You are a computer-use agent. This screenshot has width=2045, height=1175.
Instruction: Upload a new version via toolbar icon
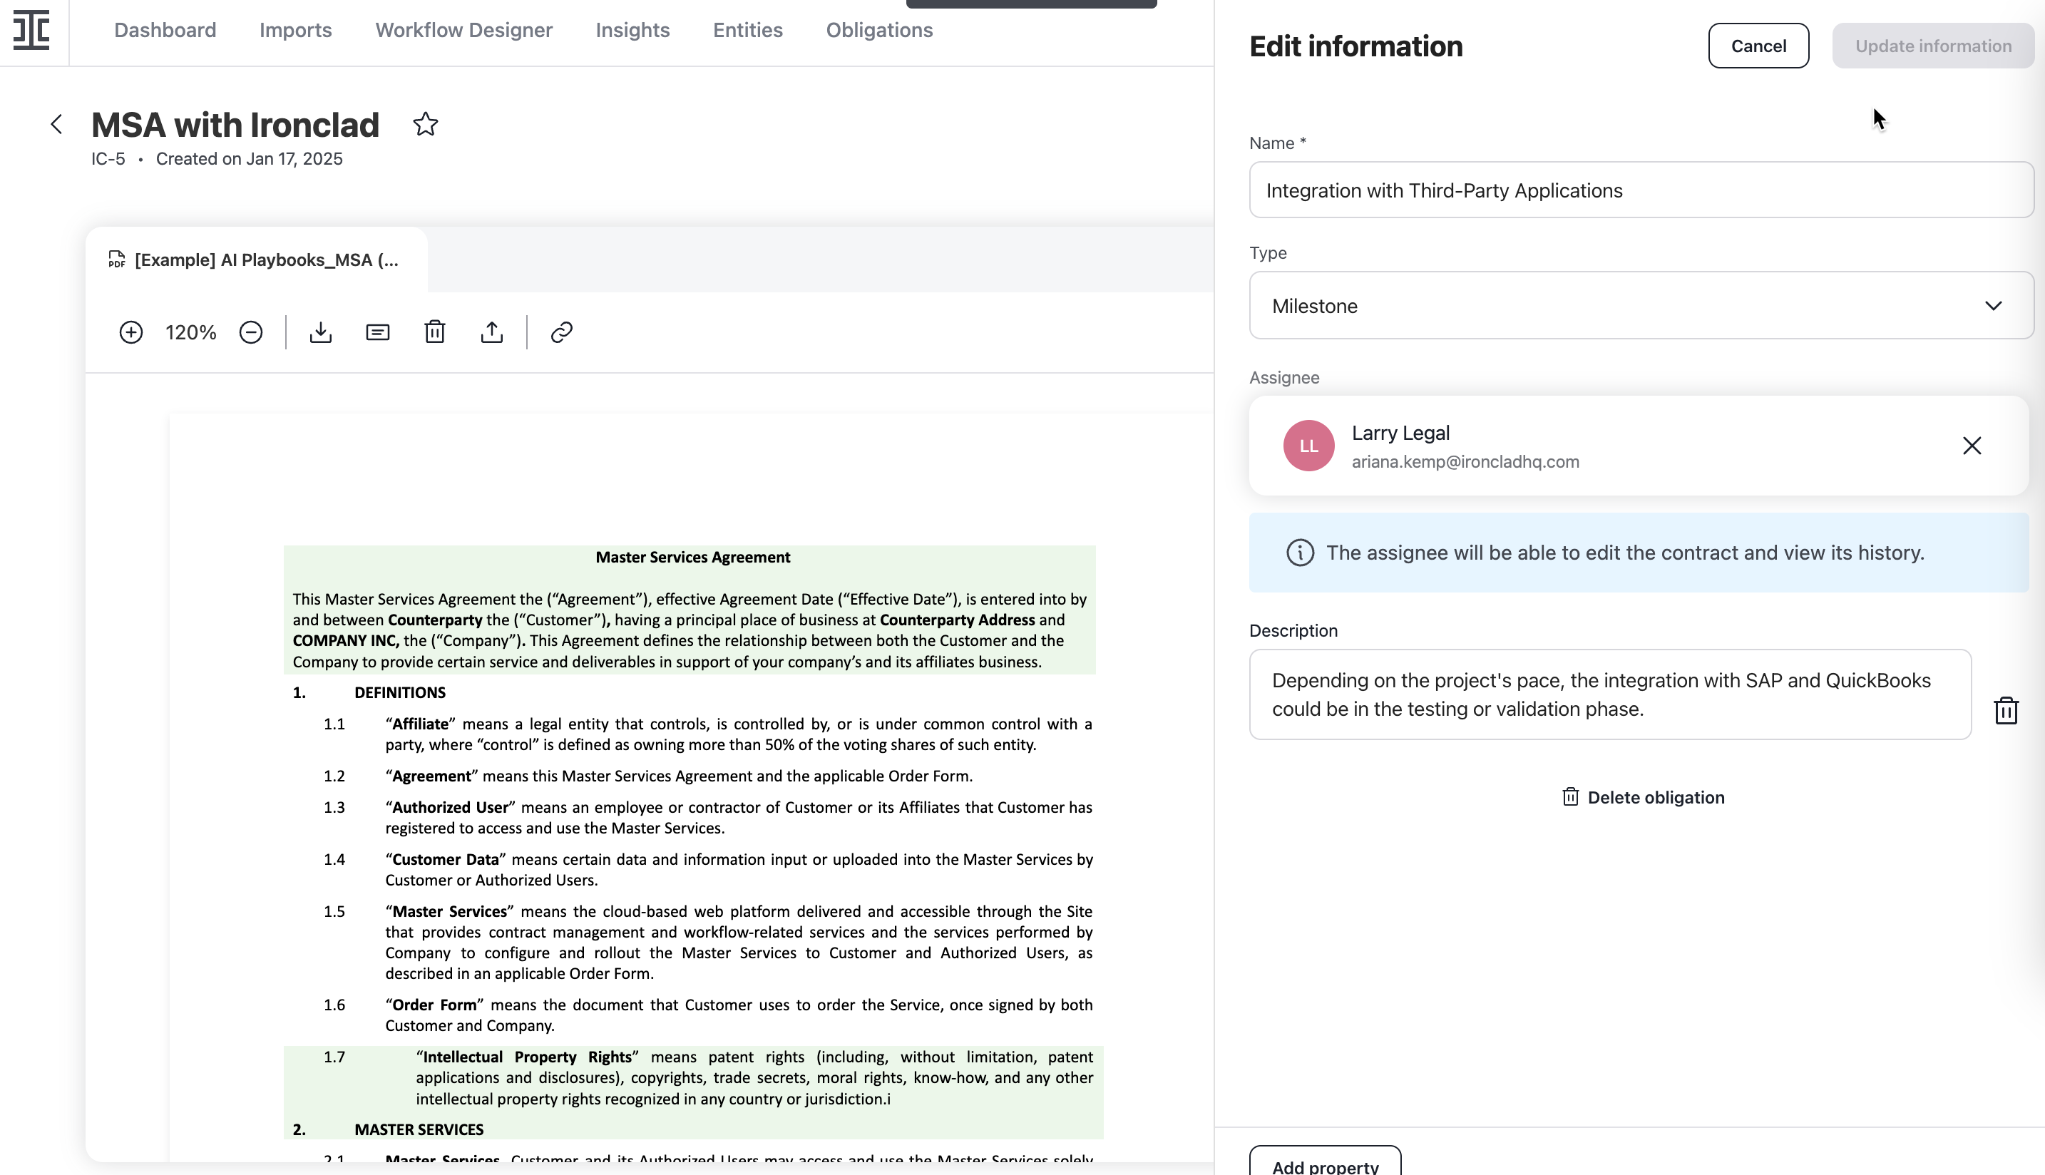pyautogui.click(x=491, y=332)
